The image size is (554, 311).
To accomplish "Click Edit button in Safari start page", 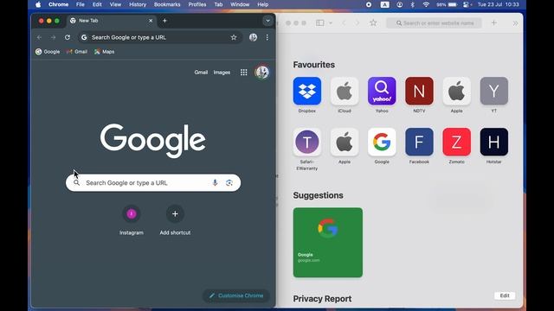I will (505, 295).
